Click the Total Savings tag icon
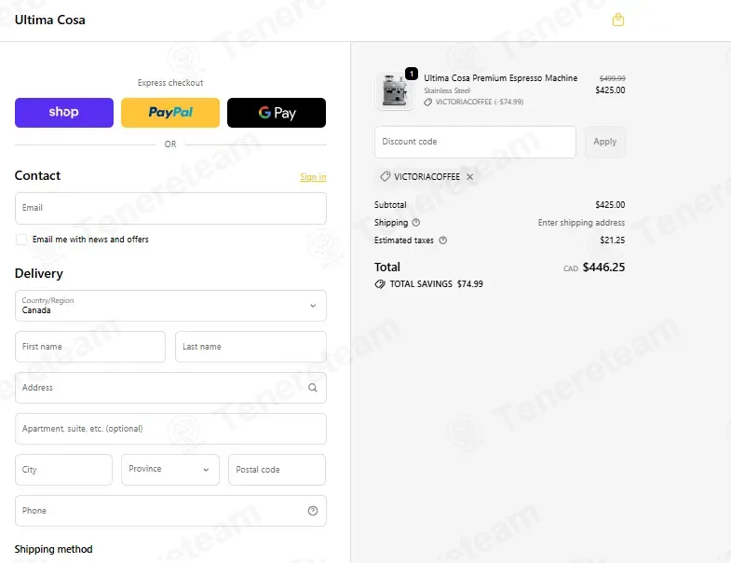The image size is (731, 563). coord(380,284)
